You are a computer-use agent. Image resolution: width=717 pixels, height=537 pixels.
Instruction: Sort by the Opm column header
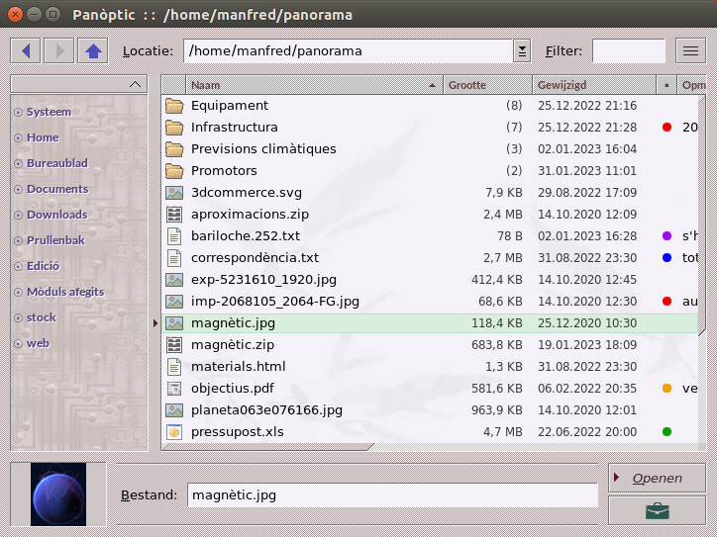pos(692,85)
